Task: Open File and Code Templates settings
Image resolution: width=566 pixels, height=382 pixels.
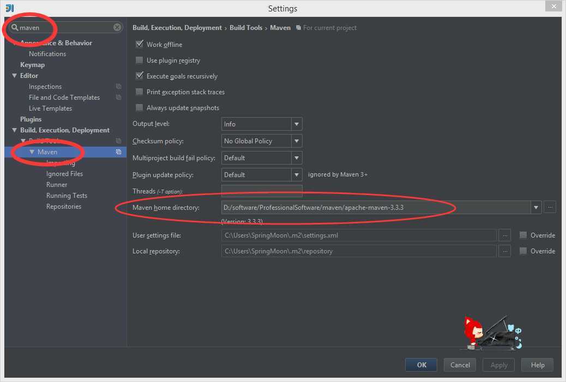Action: click(64, 98)
